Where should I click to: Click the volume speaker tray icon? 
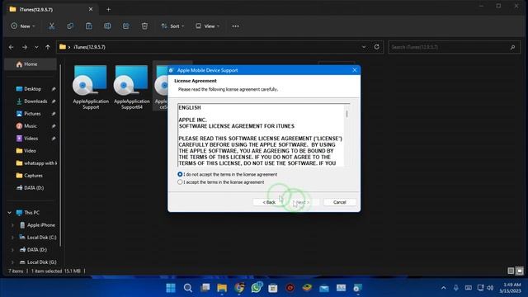[x=490, y=288]
